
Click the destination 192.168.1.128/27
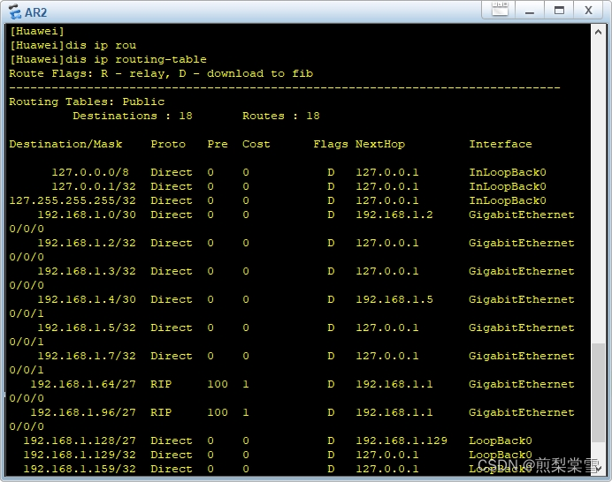coord(80,441)
